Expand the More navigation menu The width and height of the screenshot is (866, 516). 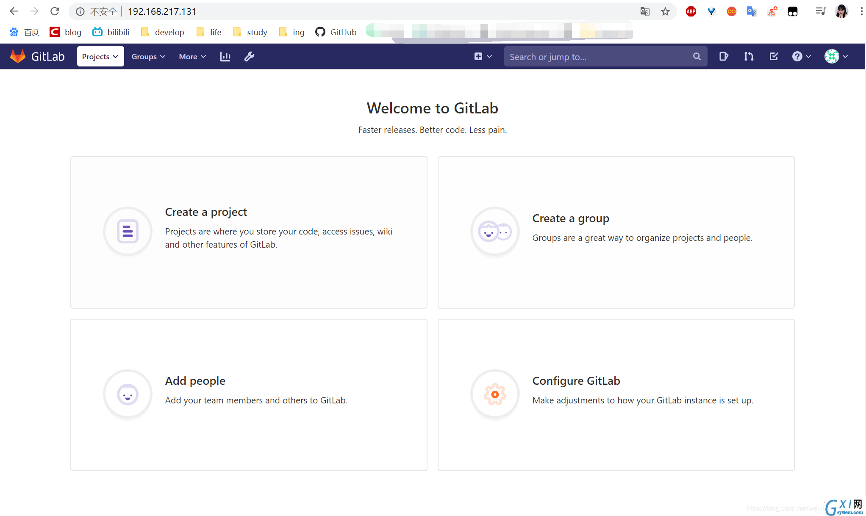pos(192,56)
